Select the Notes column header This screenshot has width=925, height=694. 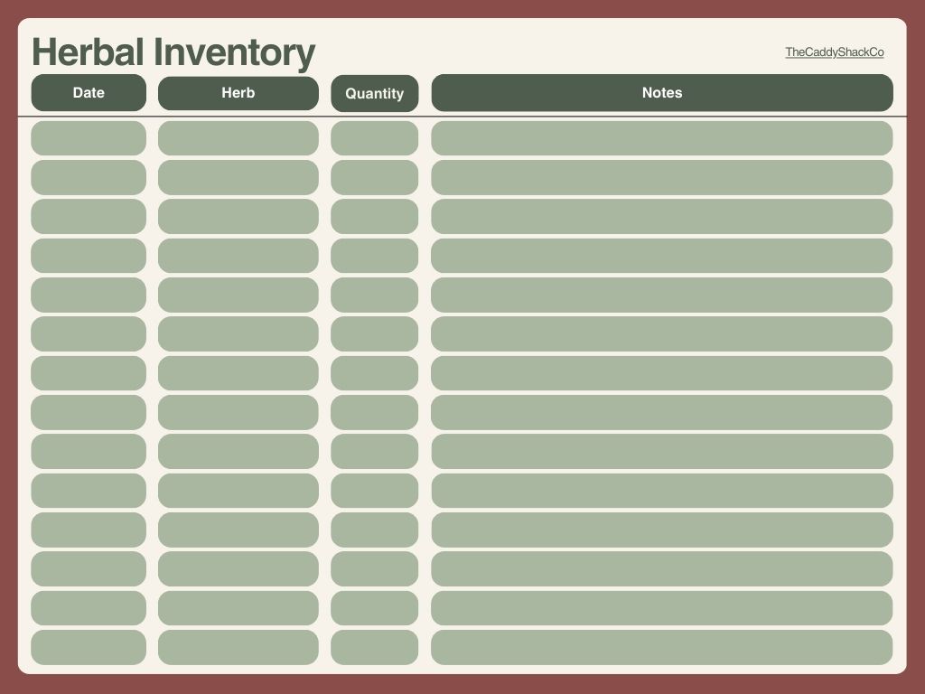click(x=662, y=93)
